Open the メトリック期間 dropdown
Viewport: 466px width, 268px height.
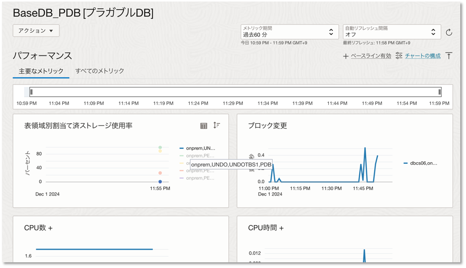pyautogui.click(x=290, y=32)
